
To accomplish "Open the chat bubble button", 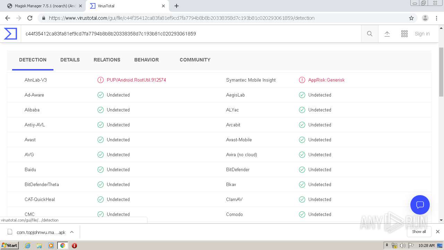I will (420, 205).
